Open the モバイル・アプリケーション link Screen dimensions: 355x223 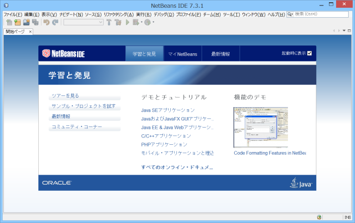pos(177,153)
